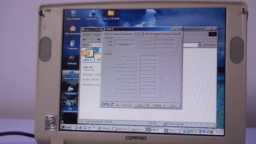Viewport: 256px width, 144px height.
Task: Open the Graphics tab in CPU-Z
Action: [x=157, y=34]
